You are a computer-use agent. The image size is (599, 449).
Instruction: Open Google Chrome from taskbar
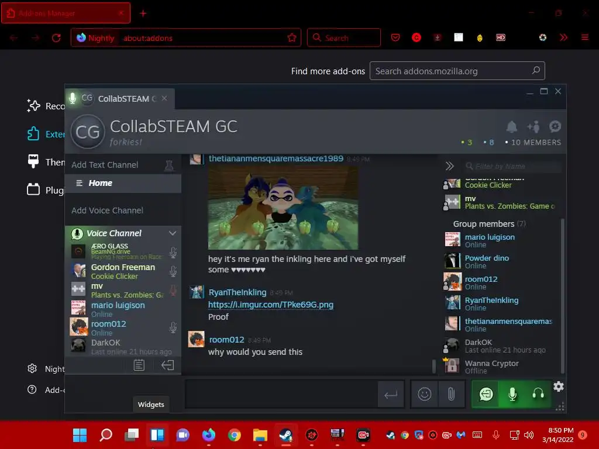pos(234,435)
